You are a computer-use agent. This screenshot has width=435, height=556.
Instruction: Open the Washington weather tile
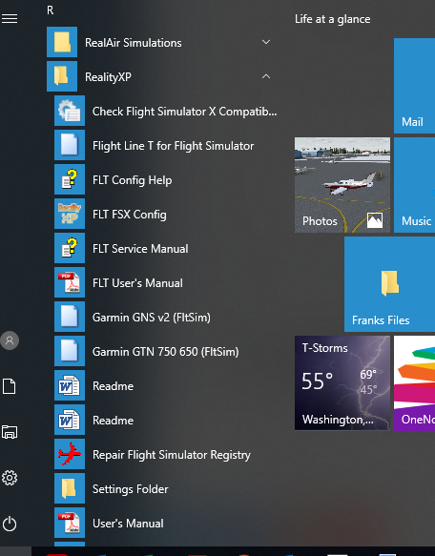pyautogui.click(x=342, y=383)
